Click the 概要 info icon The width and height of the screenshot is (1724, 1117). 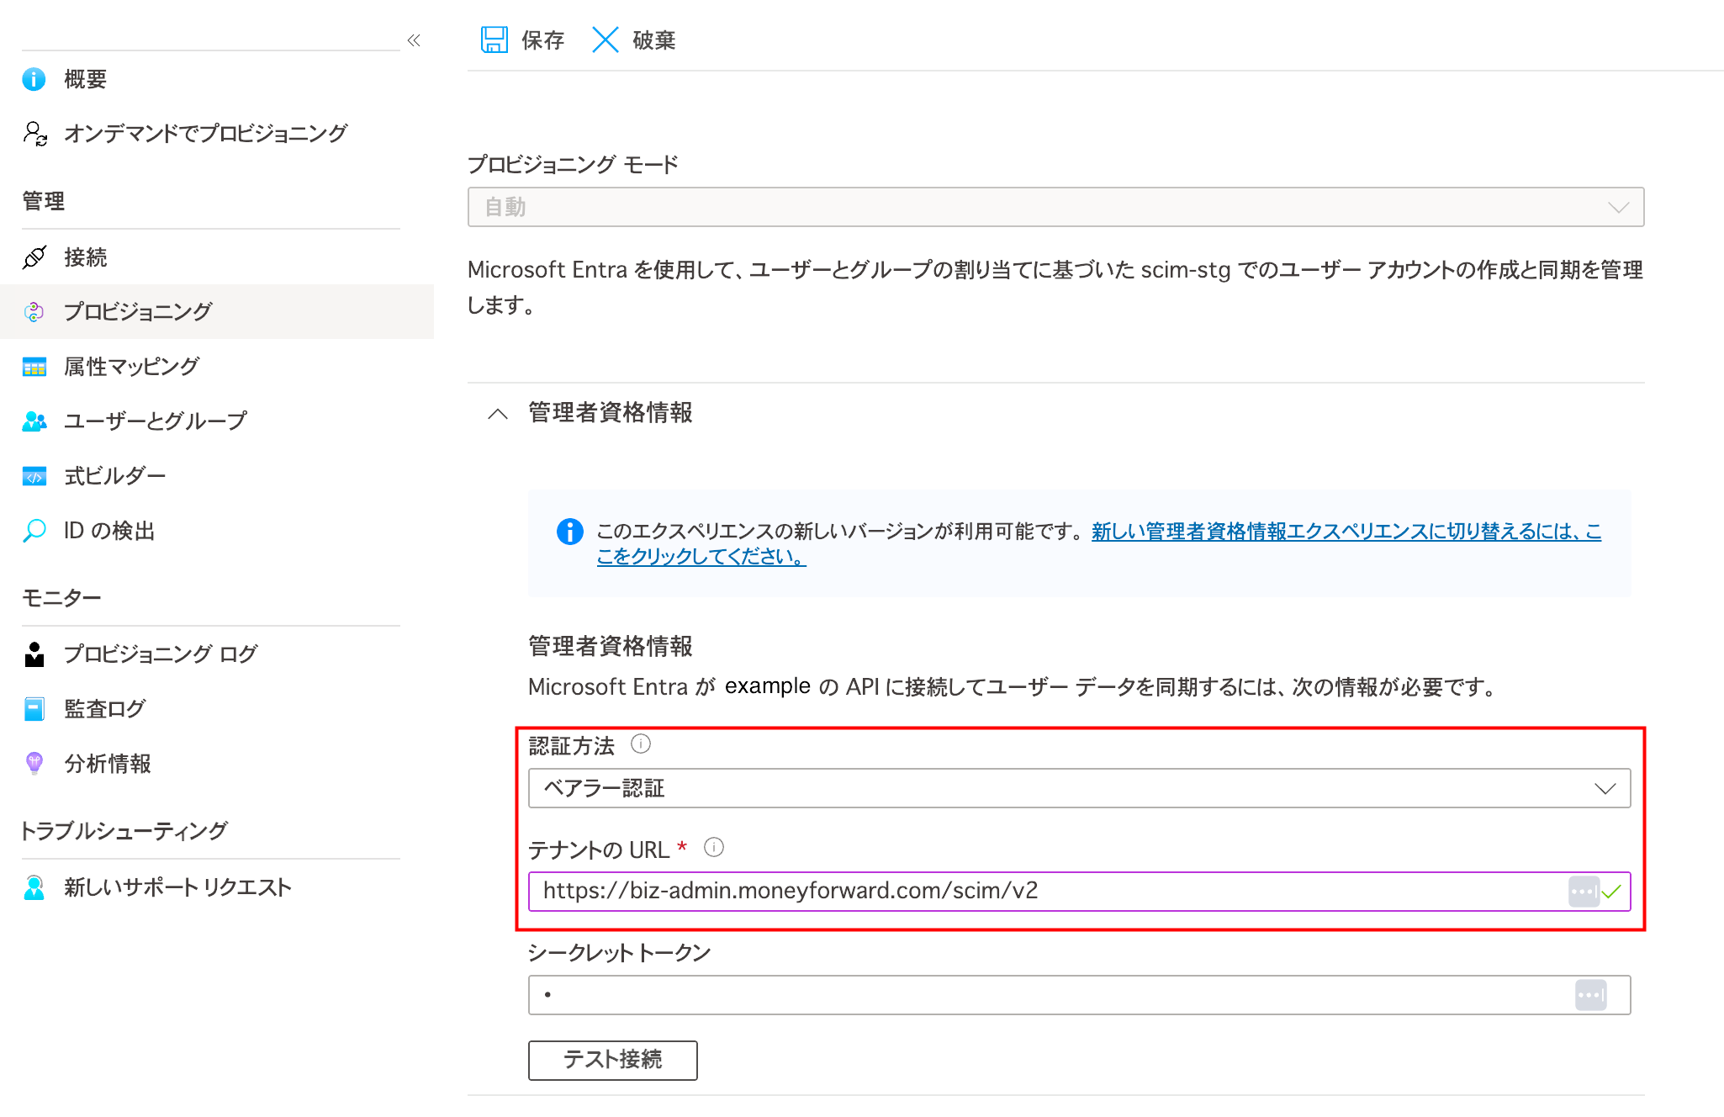(x=34, y=79)
